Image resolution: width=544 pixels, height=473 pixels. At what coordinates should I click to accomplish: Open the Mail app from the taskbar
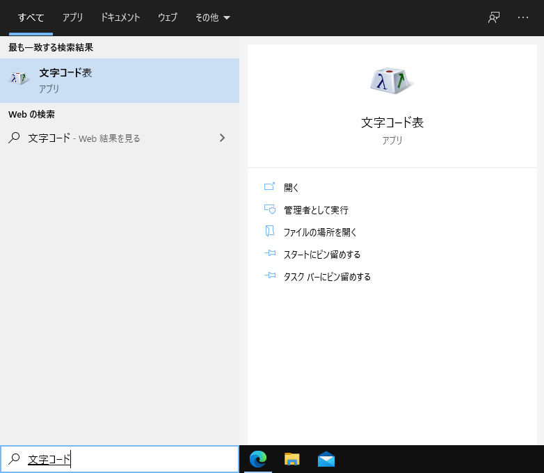tap(326, 459)
